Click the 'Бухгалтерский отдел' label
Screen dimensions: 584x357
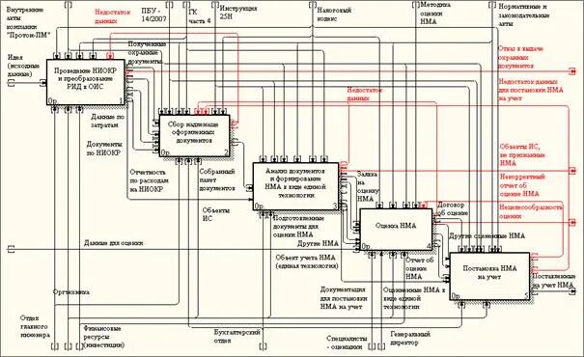(236, 336)
